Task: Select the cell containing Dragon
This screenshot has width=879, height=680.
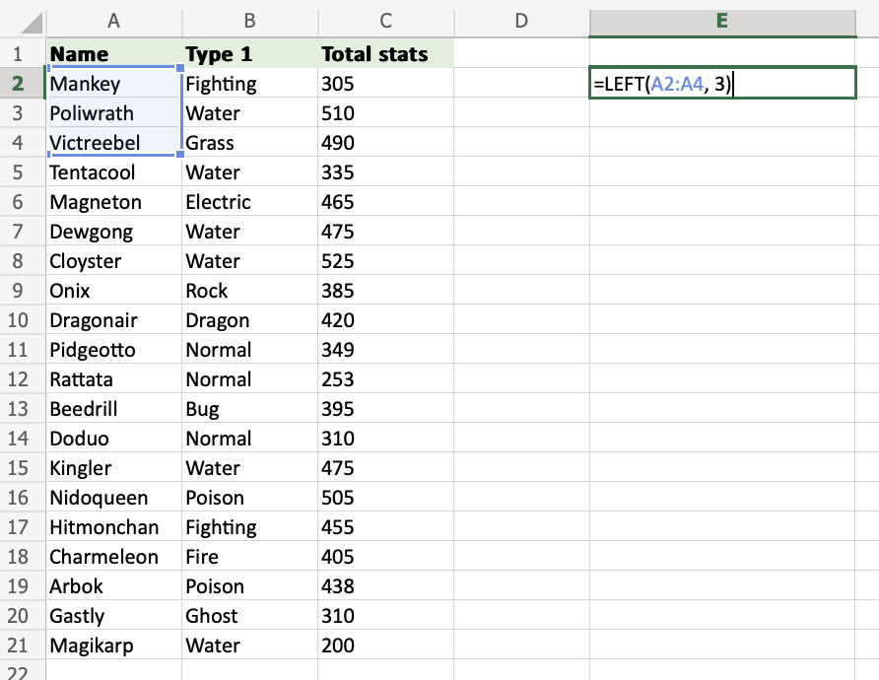Action: tap(249, 320)
